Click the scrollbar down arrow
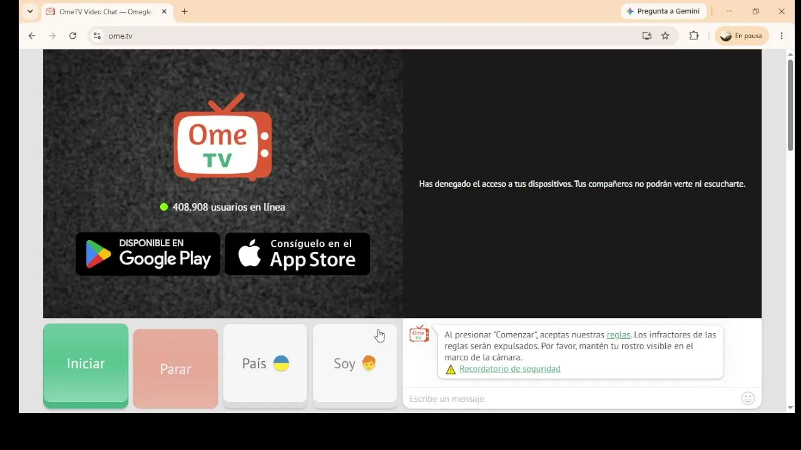The height and width of the screenshot is (450, 801). (790, 407)
